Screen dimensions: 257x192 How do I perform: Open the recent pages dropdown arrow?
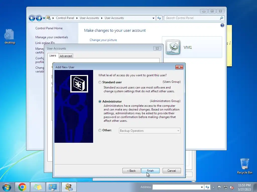click(x=44, y=18)
